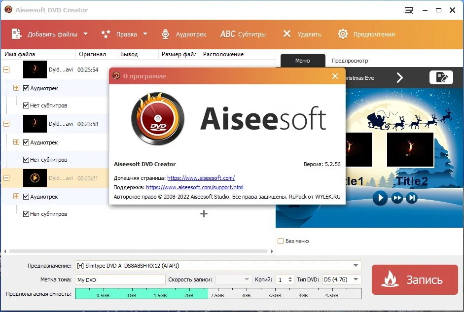464x312 pixels.
Task: Toggle Аудиотрек checkbox of first file
Action: (26, 88)
